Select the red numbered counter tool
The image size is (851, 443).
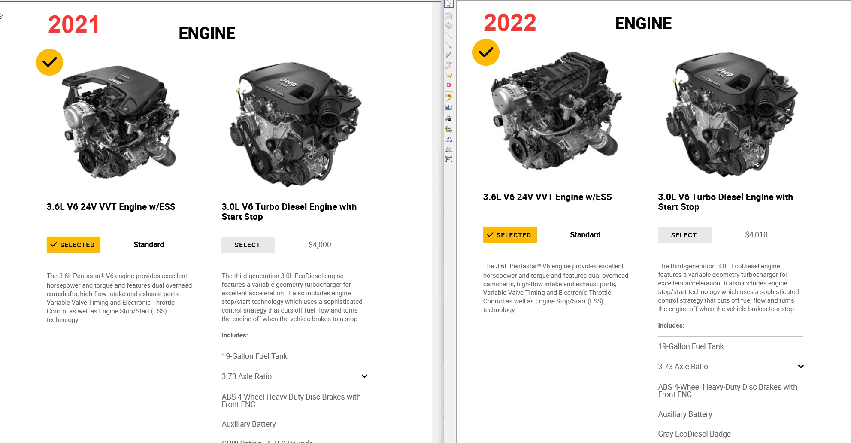449,85
